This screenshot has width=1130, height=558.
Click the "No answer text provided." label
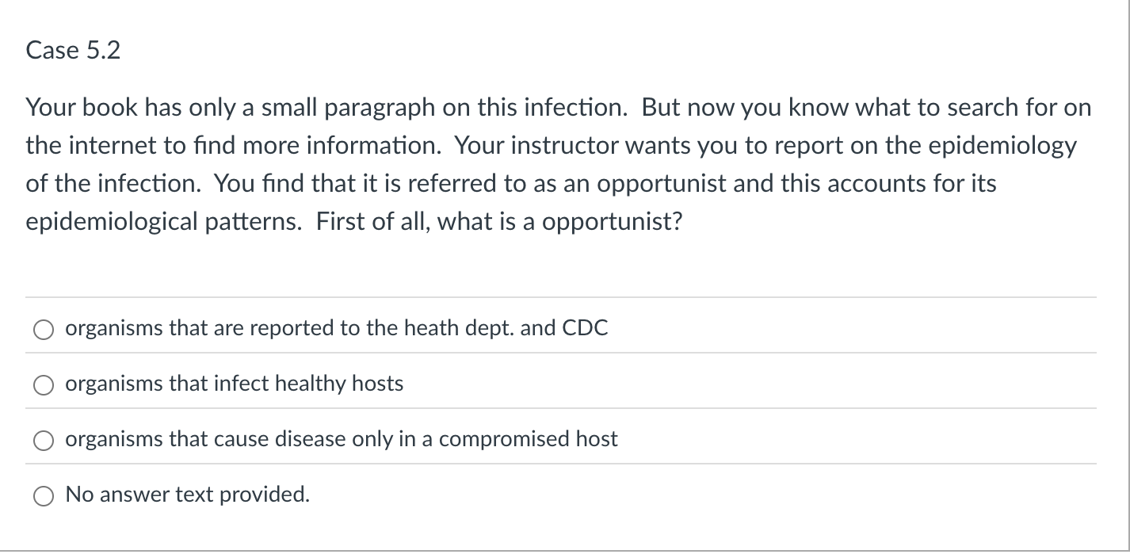click(x=187, y=495)
